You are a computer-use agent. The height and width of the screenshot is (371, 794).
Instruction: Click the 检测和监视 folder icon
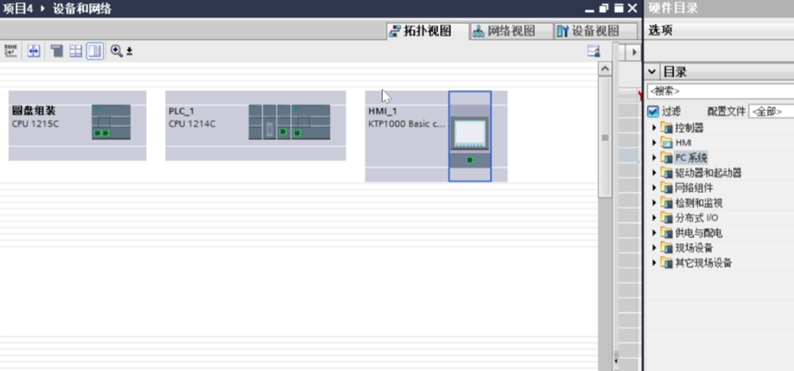point(666,203)
